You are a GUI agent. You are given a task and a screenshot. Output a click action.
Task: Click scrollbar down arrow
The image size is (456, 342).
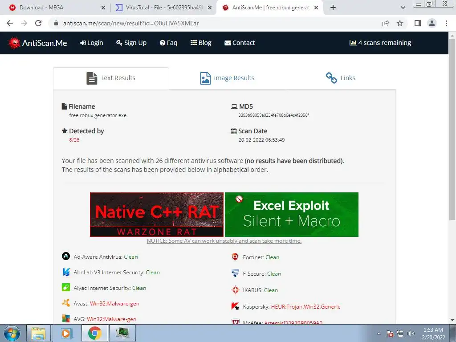pos(452,320)
